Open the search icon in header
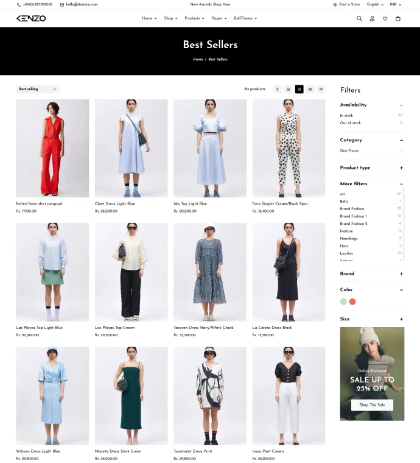 [359, 18]
